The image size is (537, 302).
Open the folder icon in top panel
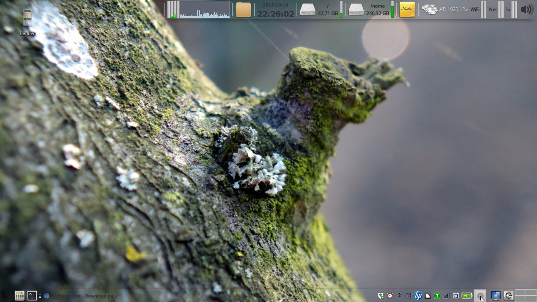pos(243,9)
